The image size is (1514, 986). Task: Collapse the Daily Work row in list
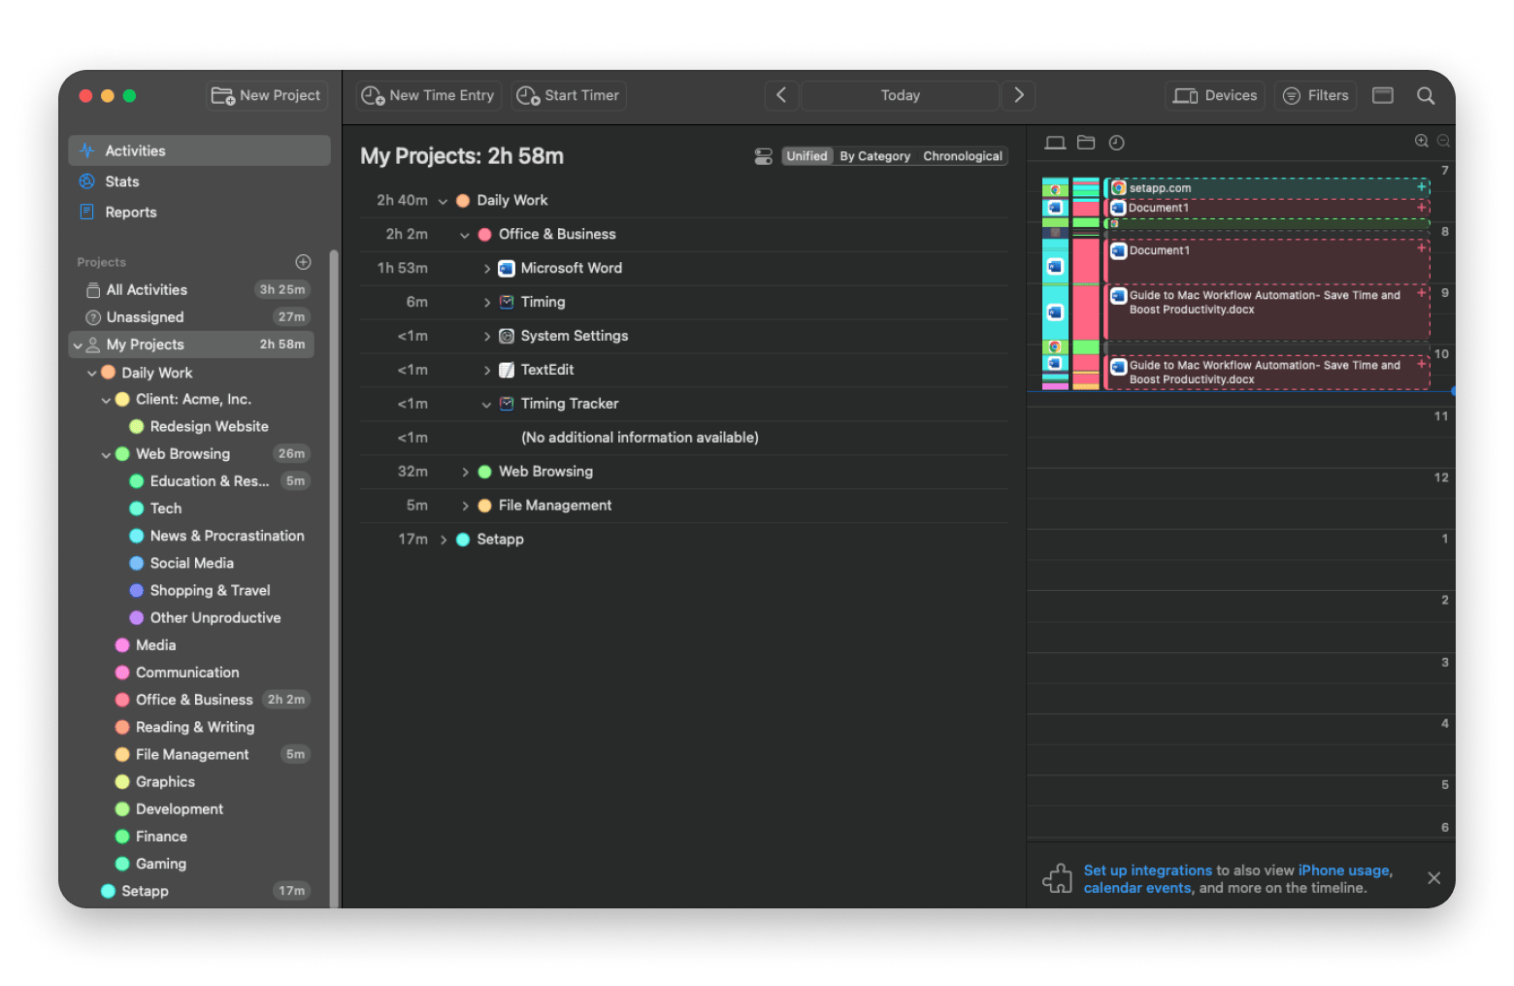coord(443,201)
